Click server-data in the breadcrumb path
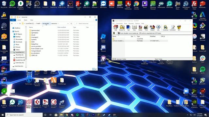This screenshot has width=209, height=117. 46,23
